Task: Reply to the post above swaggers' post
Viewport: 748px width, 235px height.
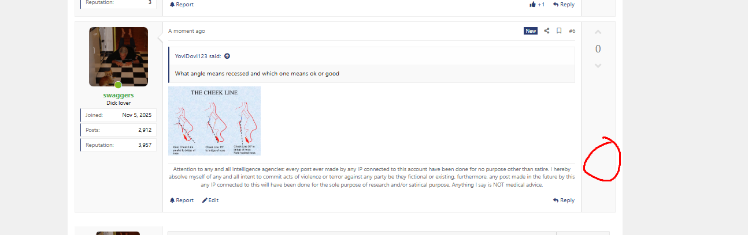Action: click(x=564, y=5)
